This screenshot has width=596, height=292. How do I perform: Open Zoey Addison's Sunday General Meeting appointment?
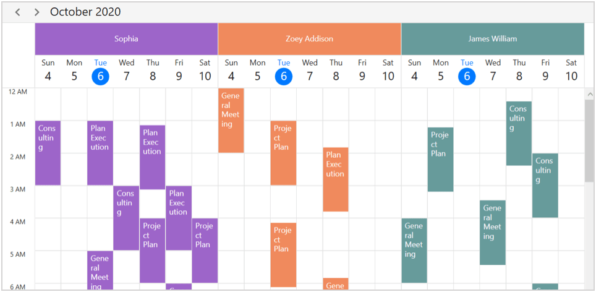(231, 121)
